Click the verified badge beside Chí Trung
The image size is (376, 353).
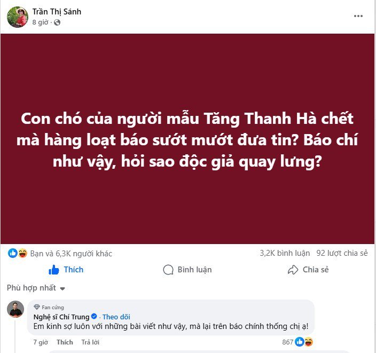(x=94, y=317)
